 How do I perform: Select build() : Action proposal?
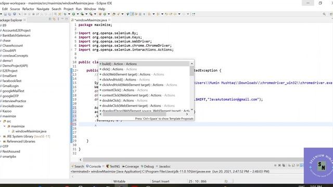tap(144, 64)
